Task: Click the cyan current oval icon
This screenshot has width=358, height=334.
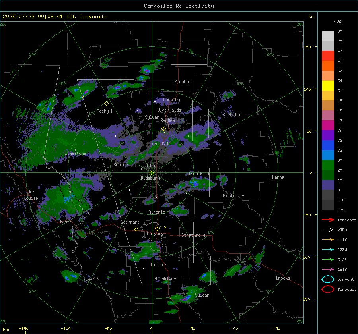Action: click(x=328, y=279)
